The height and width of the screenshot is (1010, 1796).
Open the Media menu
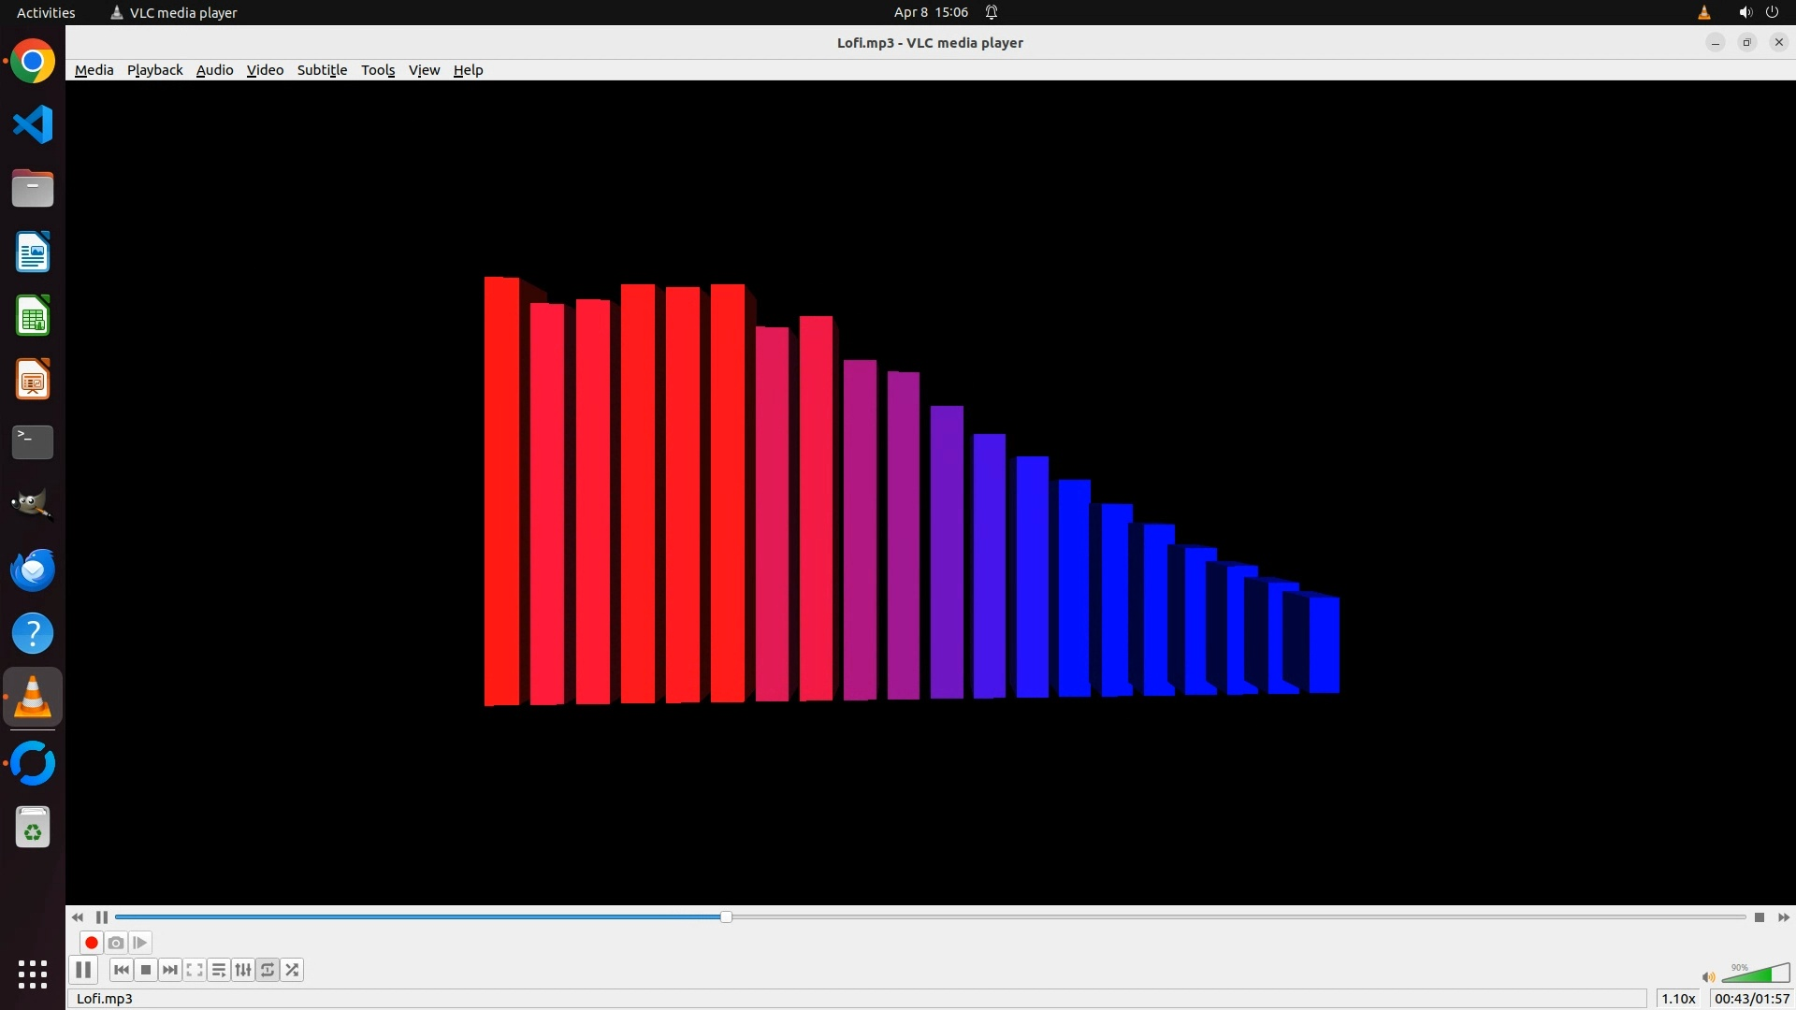pos(94,70)
